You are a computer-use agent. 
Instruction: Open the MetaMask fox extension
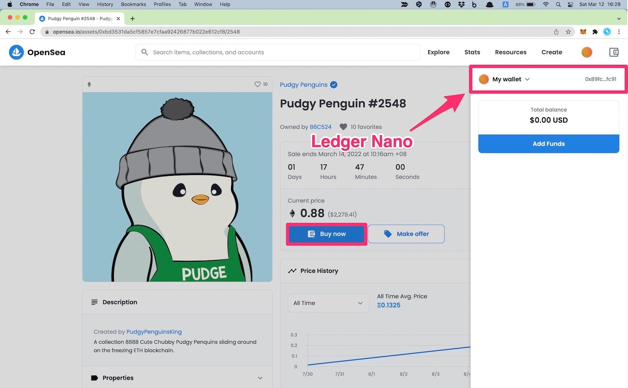coord(583,32)
